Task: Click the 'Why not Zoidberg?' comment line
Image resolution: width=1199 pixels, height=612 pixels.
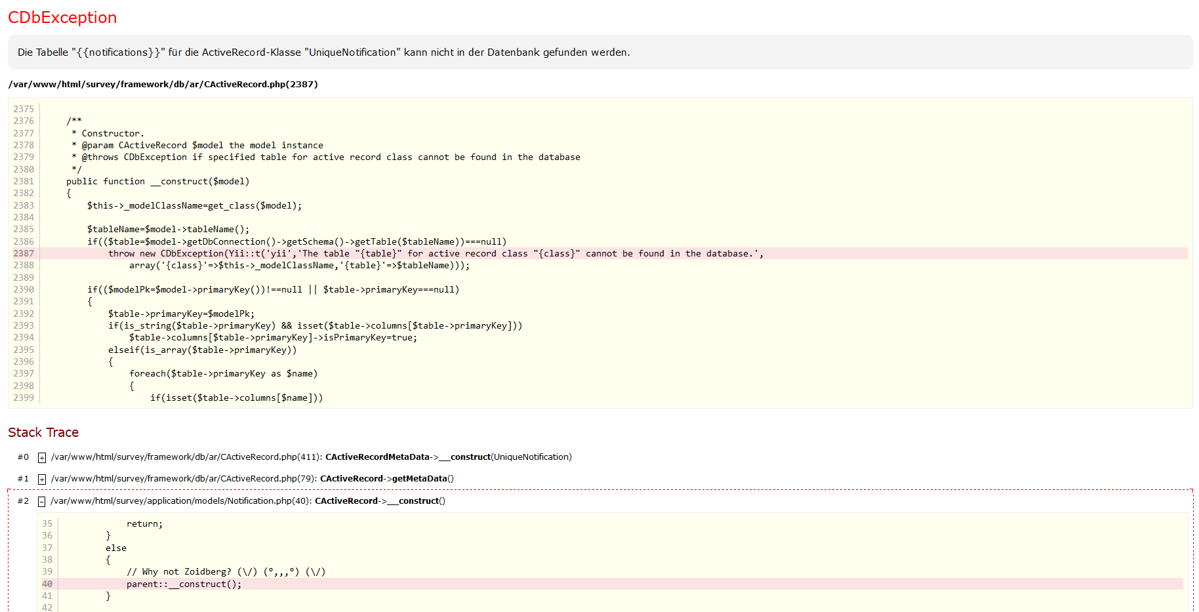Action: pos(226,572)
